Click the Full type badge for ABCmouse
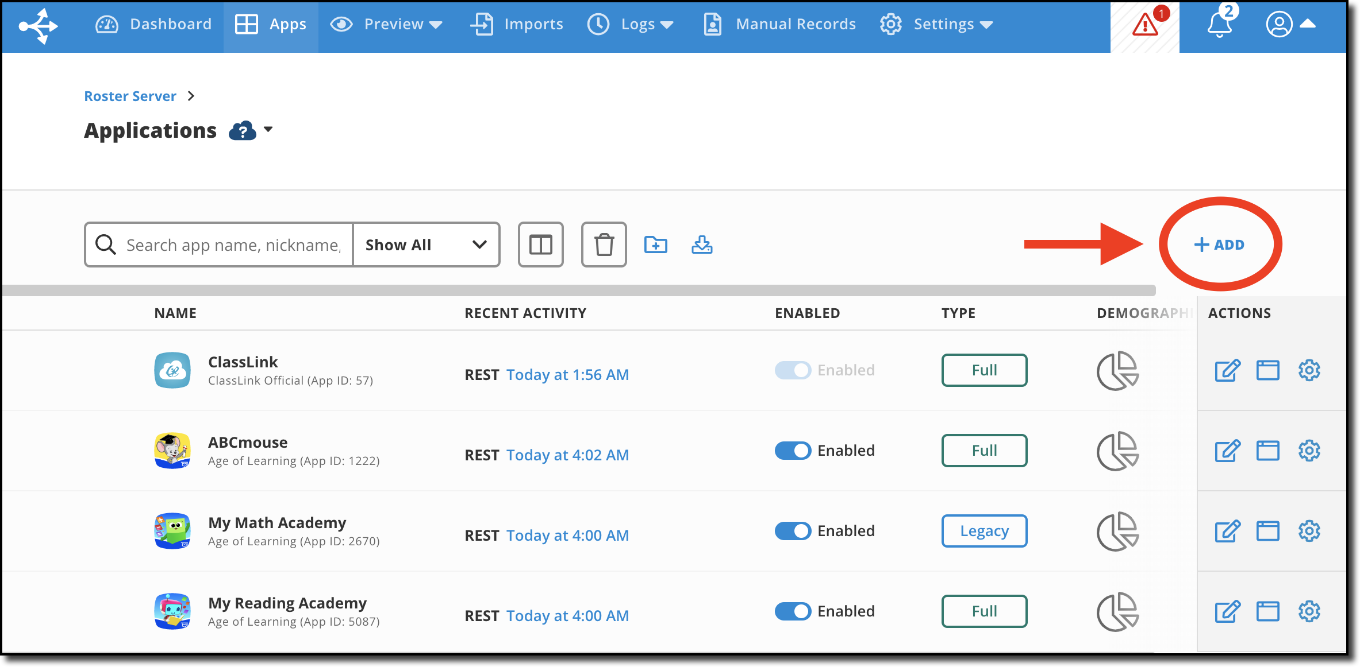Image resolution: width=1360 pixels, height=667 pixels. point(984,451)
